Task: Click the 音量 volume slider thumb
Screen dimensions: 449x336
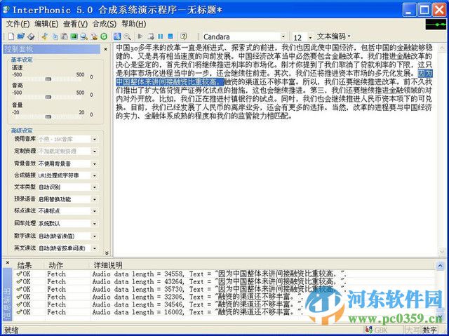Action: [48, 116]
